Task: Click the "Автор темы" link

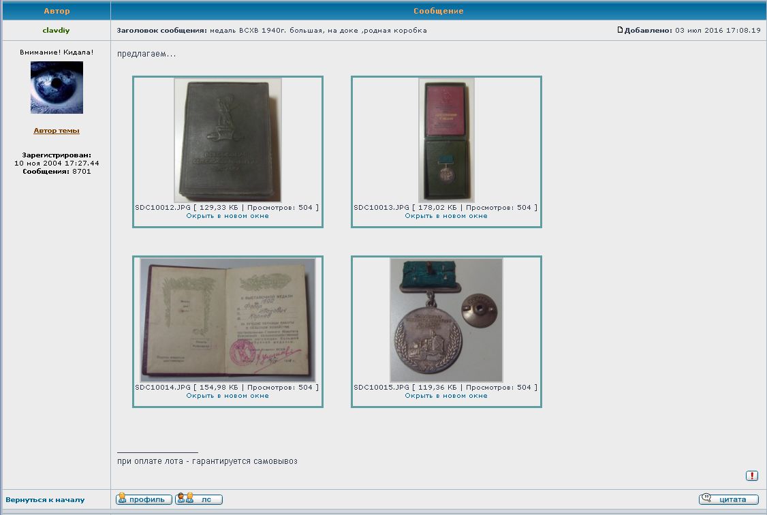Action: [x=57, y=130]
